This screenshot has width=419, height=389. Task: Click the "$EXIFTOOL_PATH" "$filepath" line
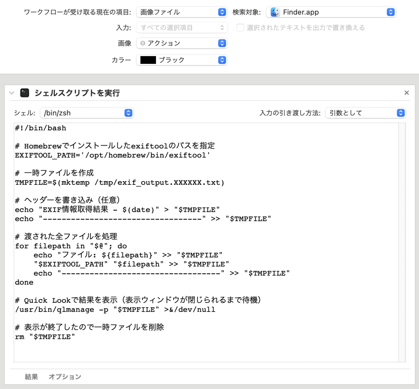(131, 264)
